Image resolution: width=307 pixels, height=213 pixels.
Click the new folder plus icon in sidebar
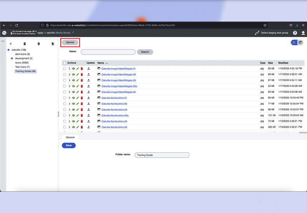click(x=10, y=44)
